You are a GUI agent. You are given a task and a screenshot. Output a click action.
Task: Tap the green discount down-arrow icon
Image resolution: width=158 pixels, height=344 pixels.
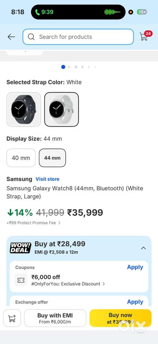point(10,212)
